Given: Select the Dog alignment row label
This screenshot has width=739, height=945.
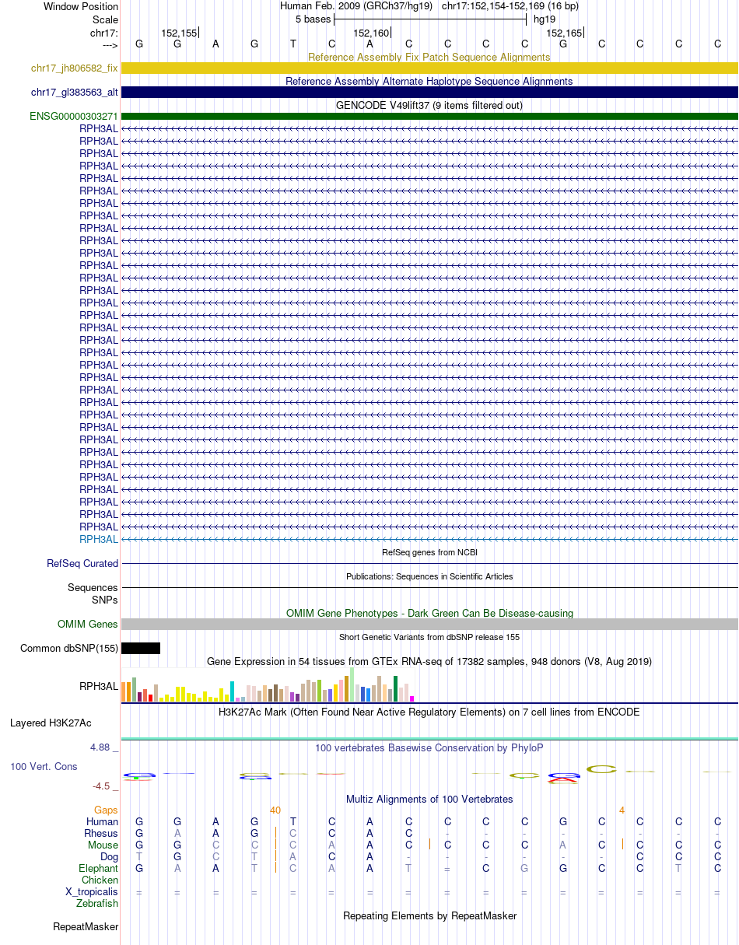Looking at the screenshot, I should (x=109, y=856).
